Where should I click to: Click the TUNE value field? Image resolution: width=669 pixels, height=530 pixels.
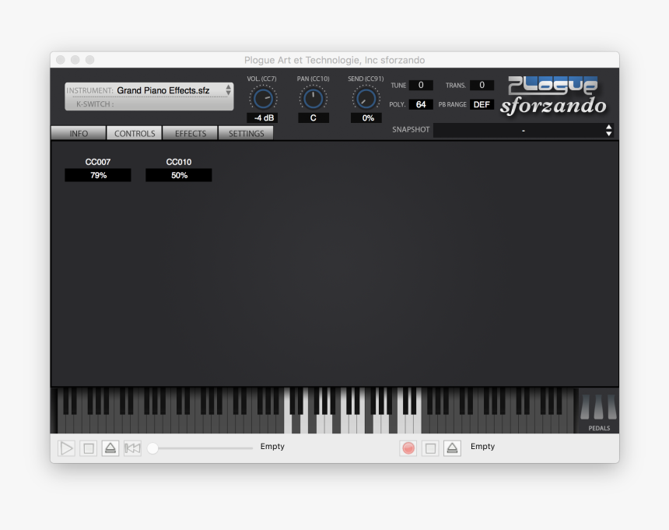(x=421, y=85)
